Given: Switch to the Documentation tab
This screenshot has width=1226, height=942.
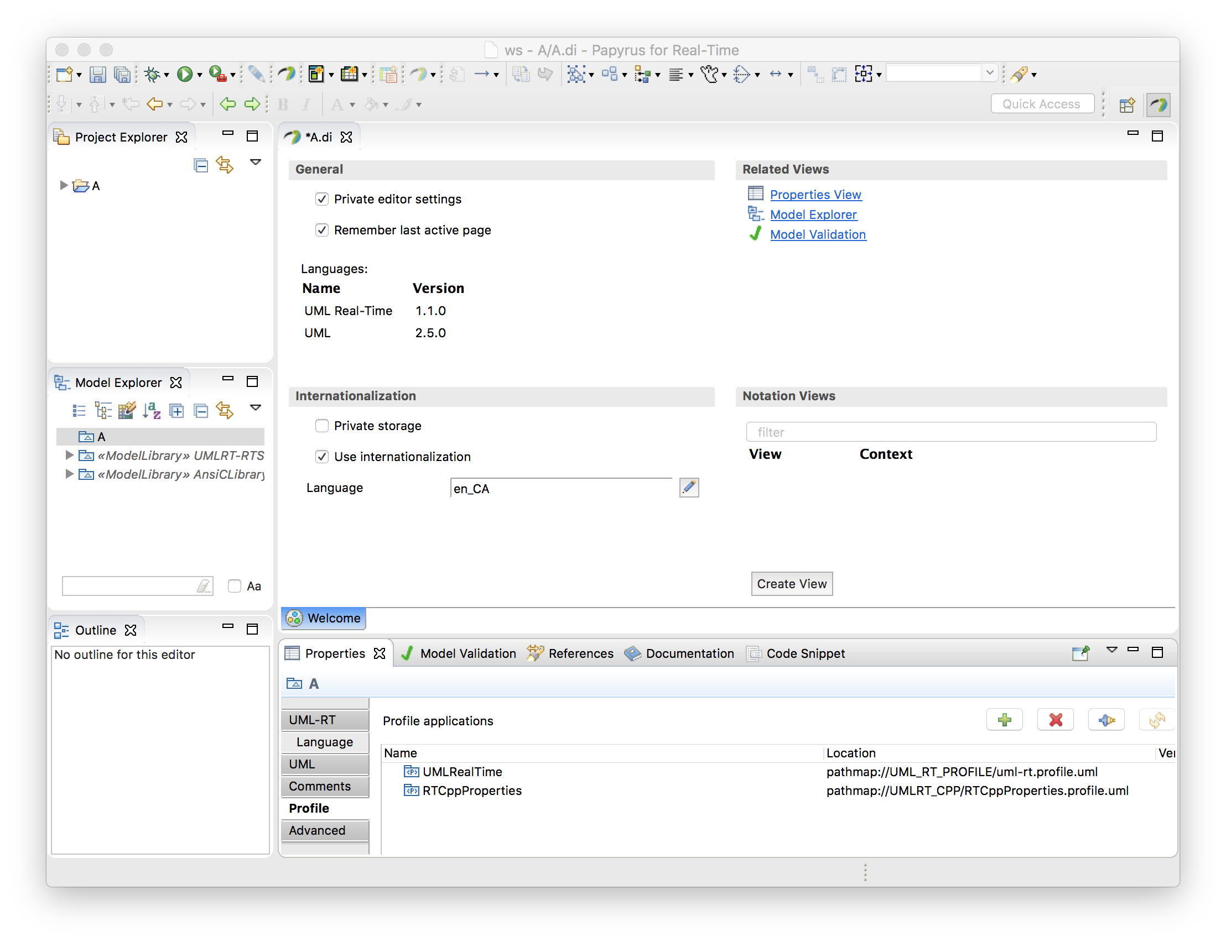Looking at the screenshot, I should pyautogui.click(x=679, y=653).
